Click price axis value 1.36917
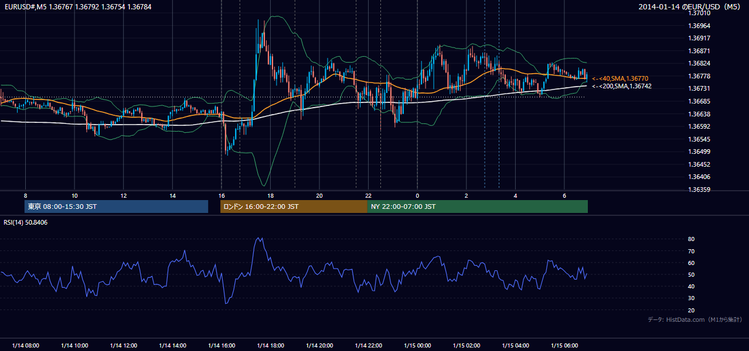 click(699, 38)
